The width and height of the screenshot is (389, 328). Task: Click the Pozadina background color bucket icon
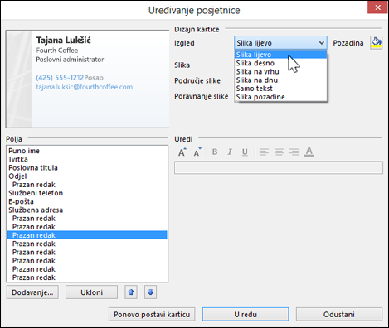pos(376,43)
